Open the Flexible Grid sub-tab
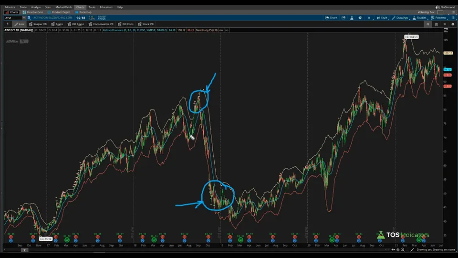The width and height of the screenshot is (458, 258). click(33, 12)
